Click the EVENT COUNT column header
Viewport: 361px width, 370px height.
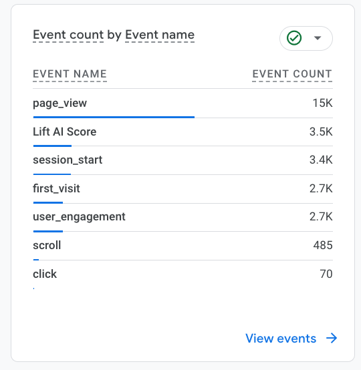292,74
